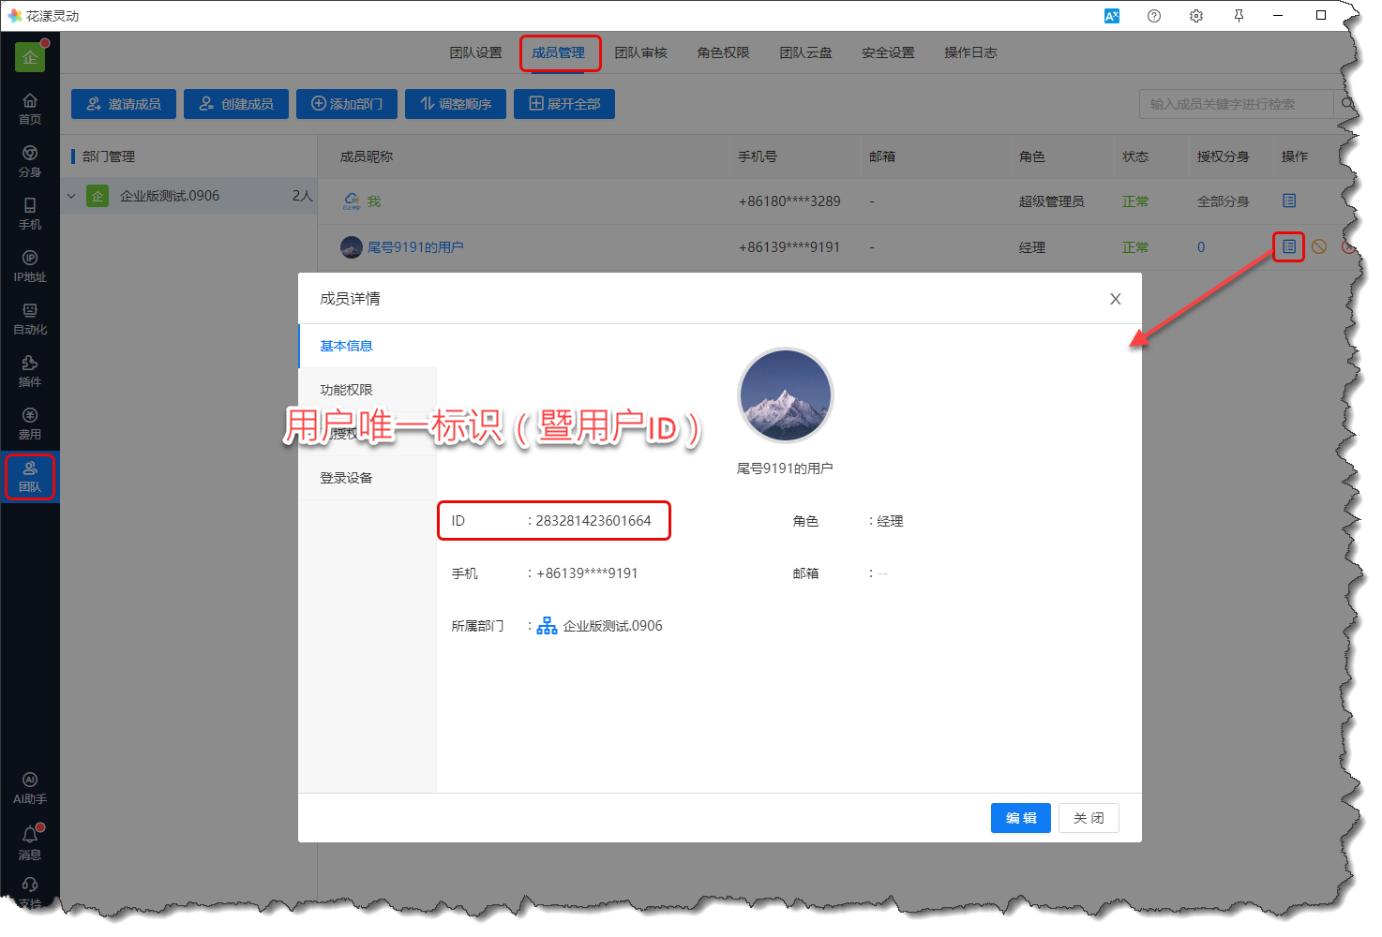This screenshot has height=937, width=1382.
Task: Open the settings gear in title bar
Action: (1196, 16)
